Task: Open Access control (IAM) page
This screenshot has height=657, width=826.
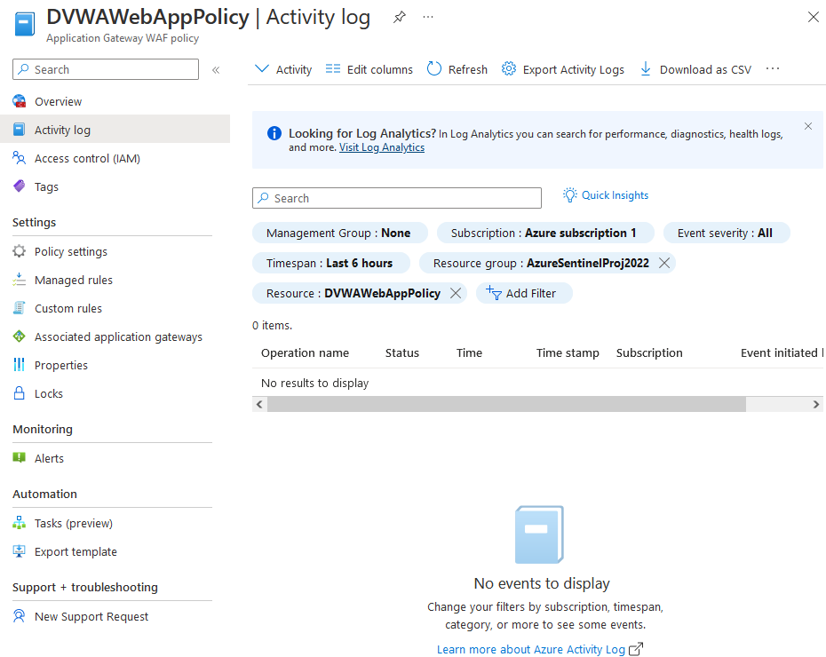Action: 86,158
